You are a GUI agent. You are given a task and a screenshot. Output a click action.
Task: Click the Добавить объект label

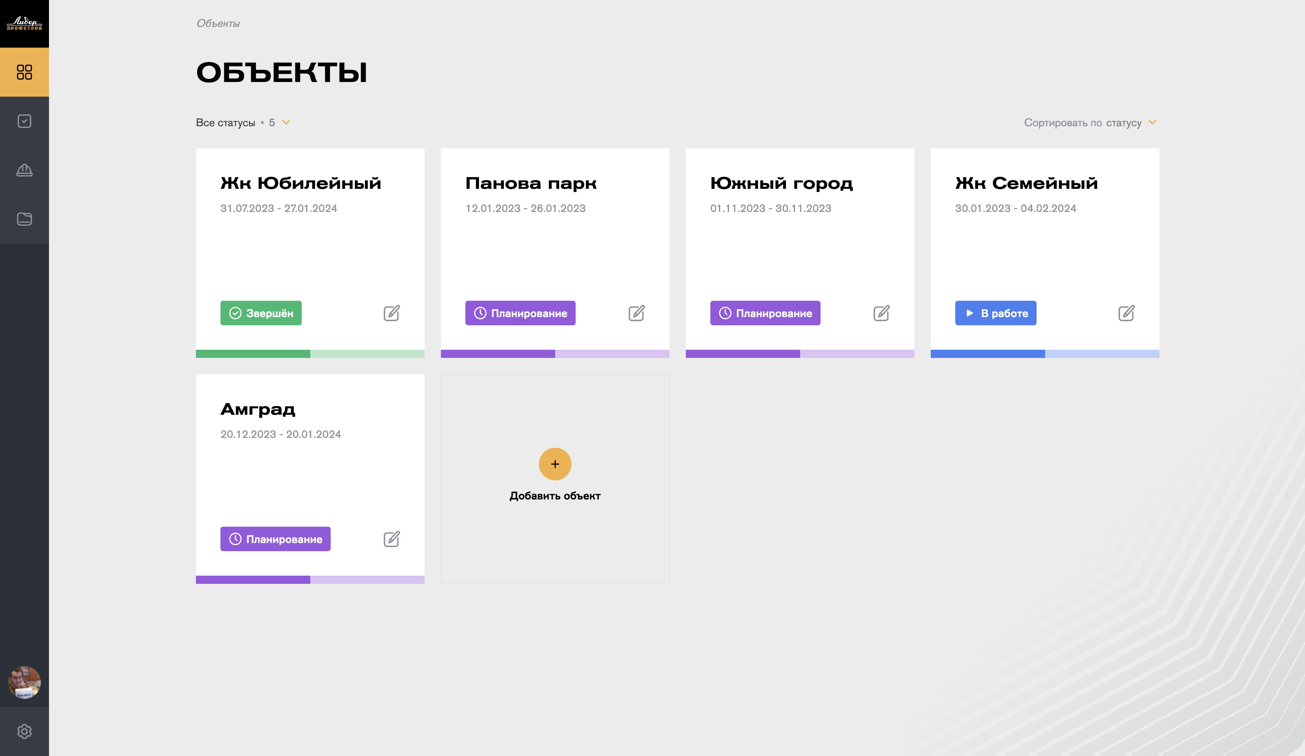pos(555,495)
